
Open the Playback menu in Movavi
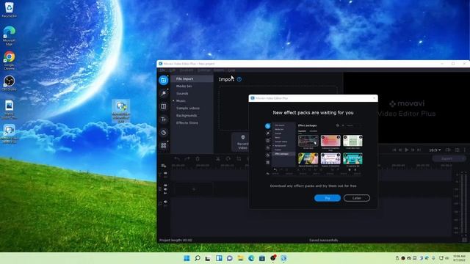click(x=187, y=70)
